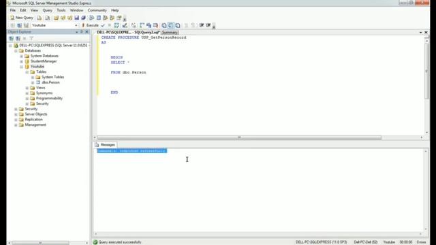Collapse the DELL-PC\SQLEXPRESS server node
The height and width of the screenshot is (245, 436).
(10, 46)
